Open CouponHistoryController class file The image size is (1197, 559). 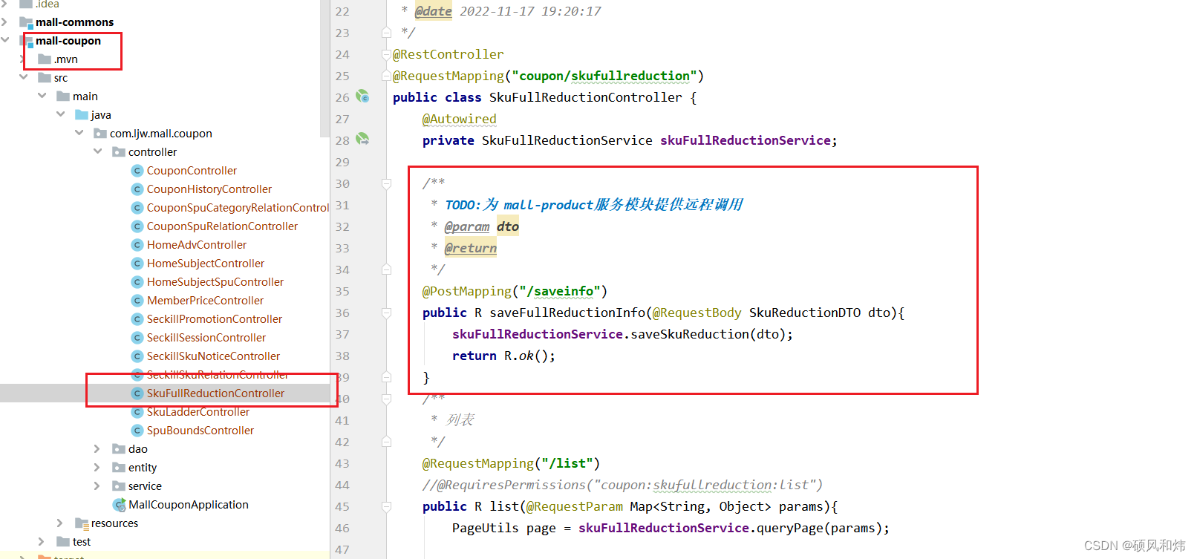coord(209,189)
